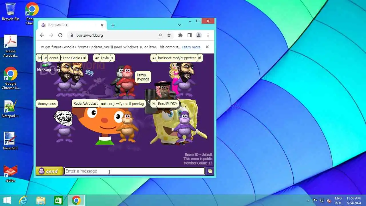This screenshot has height=206, width=366.
Task: Close the BonziWORLD tab
Action: (102, 25)
